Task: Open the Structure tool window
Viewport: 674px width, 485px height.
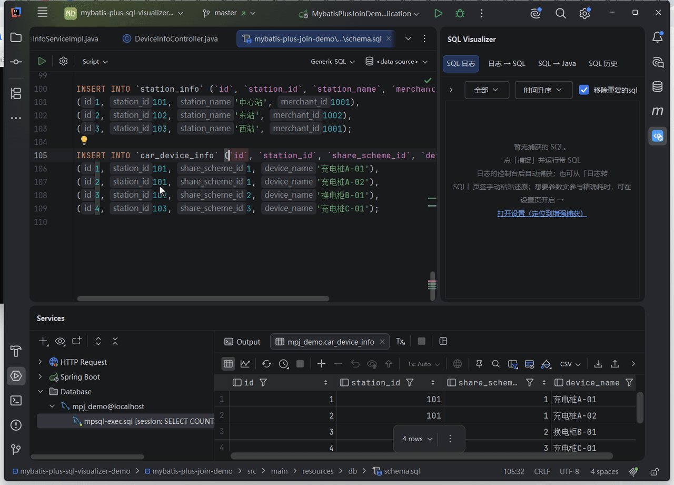Action: 16,94
